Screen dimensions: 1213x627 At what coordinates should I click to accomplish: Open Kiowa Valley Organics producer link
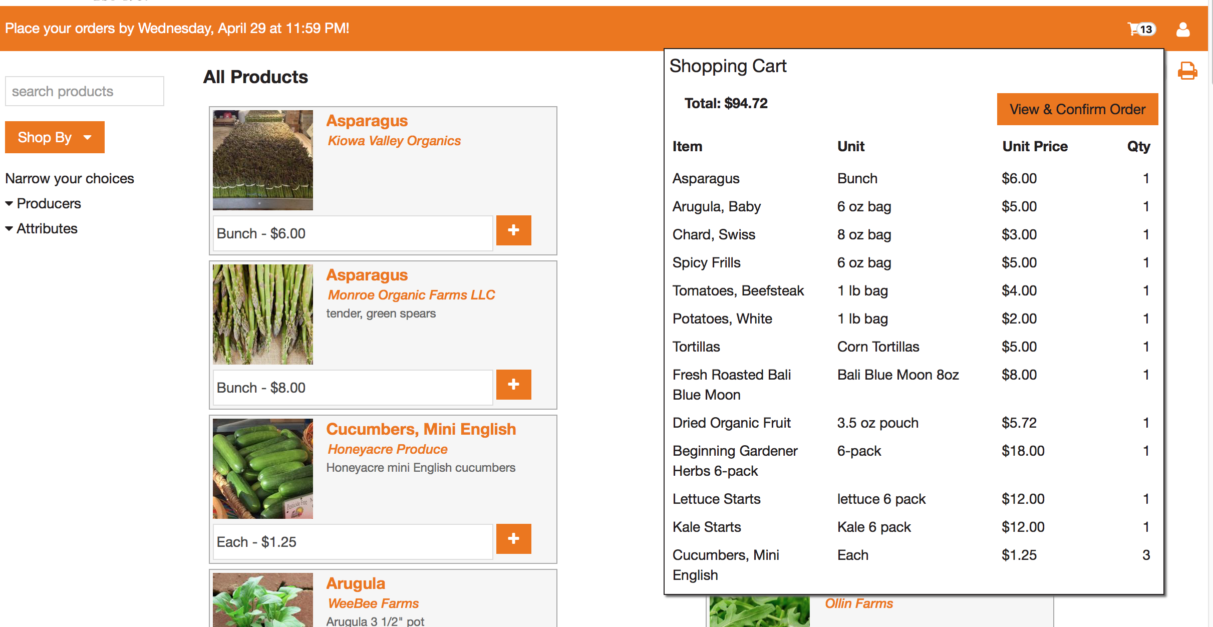(394, 141)
